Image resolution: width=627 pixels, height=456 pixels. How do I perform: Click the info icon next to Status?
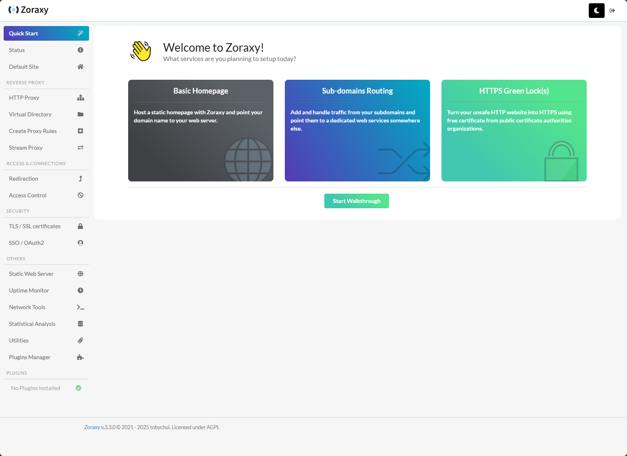[x=81, y=50]
